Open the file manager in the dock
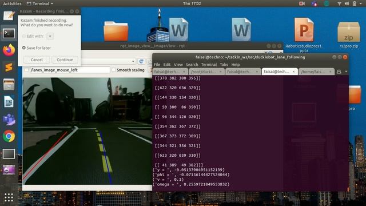Screen dimensions: 366x206 point(9,84)
